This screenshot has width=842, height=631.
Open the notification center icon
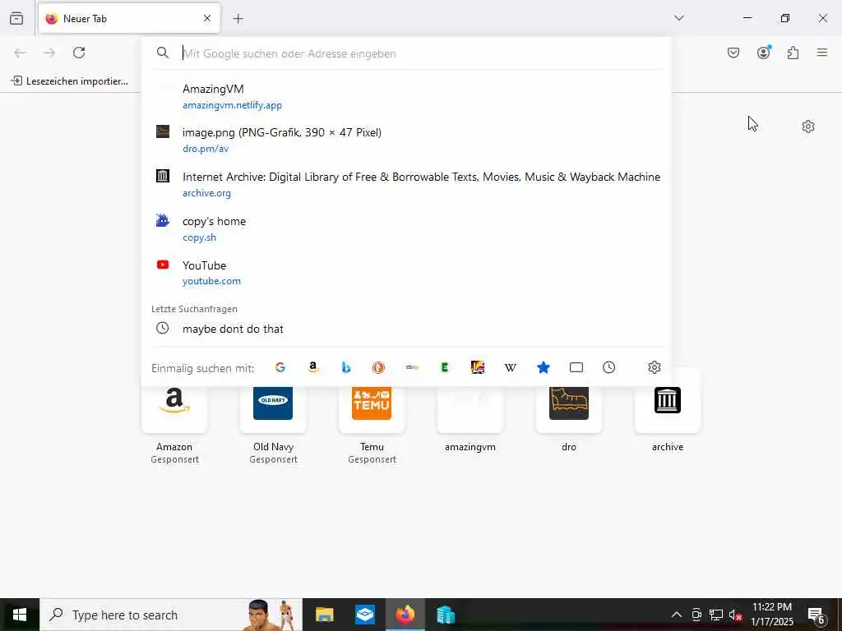(817, 615)
